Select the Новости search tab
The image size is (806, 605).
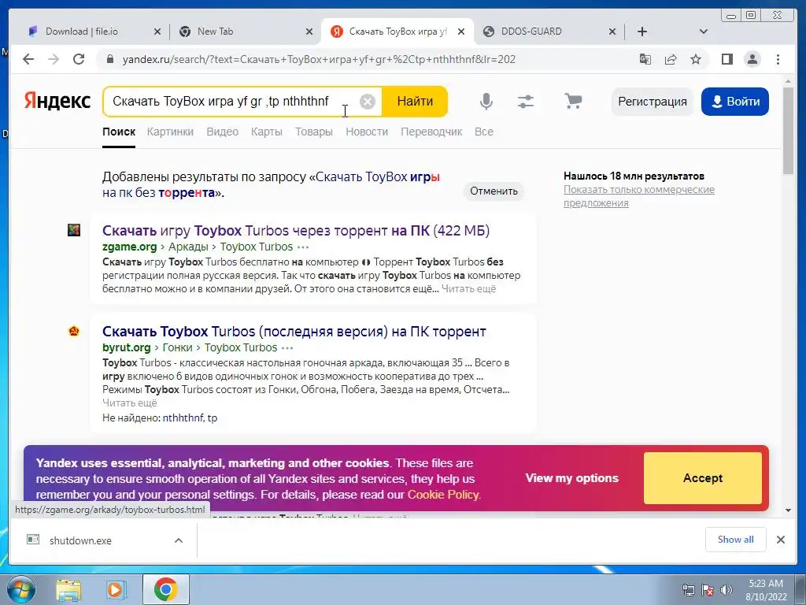tap(367, 132)
